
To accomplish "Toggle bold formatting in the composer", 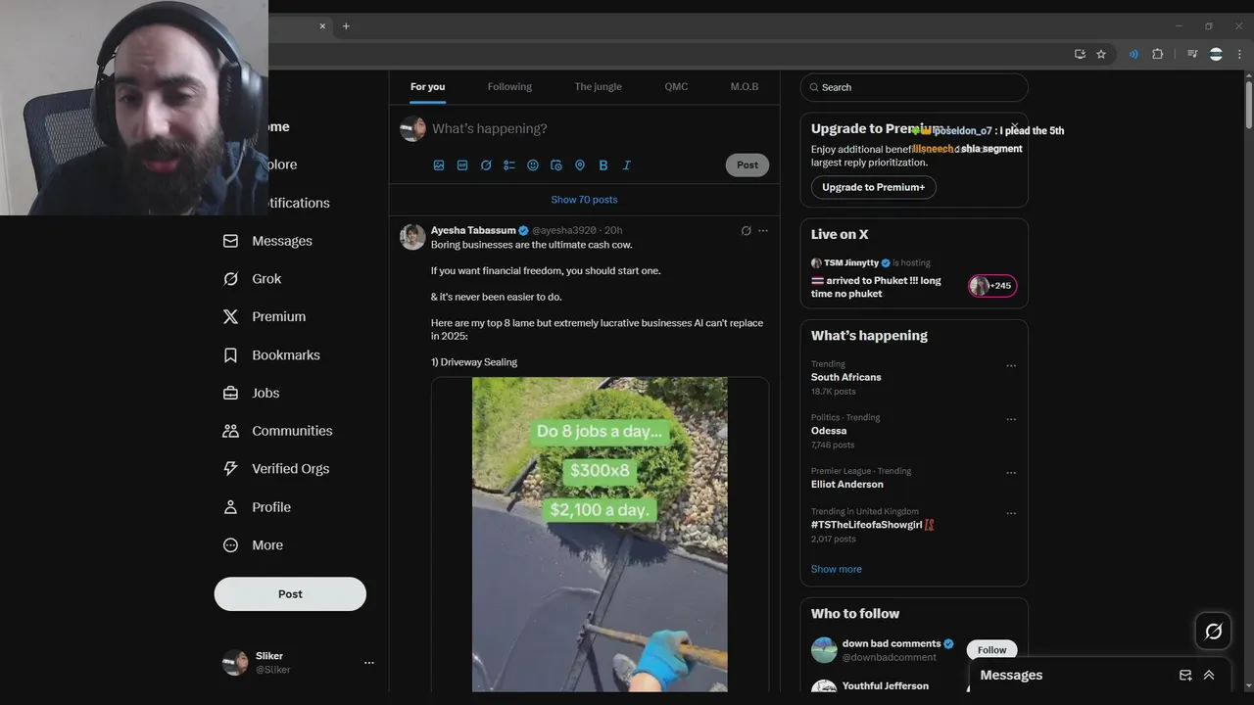I will [x=603, y=165].
